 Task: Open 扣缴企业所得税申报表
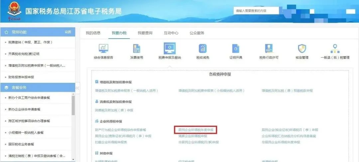click(x=111, y=142)
